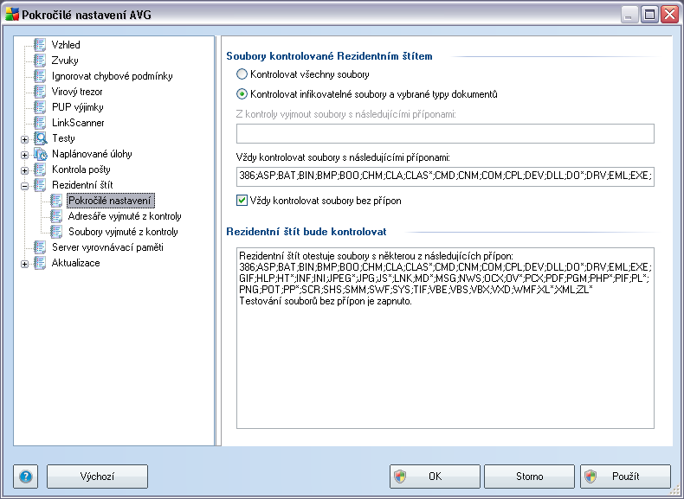
Task: Select Aktualizace label in tree
Action: 76,263
